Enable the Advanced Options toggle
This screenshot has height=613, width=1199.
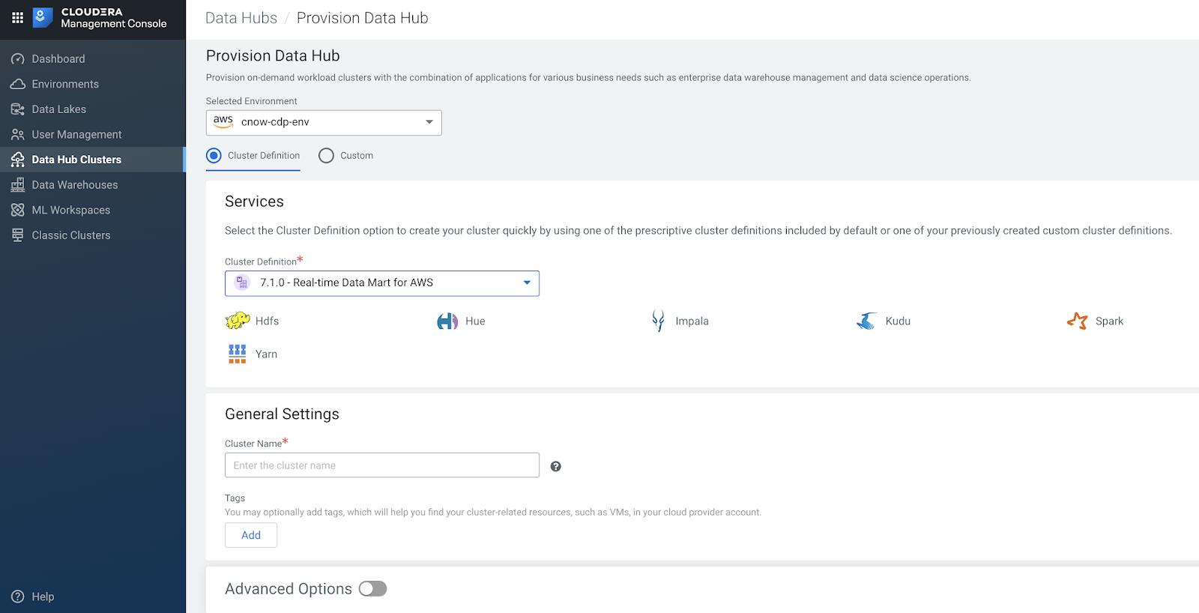click(x=372, y=589)
